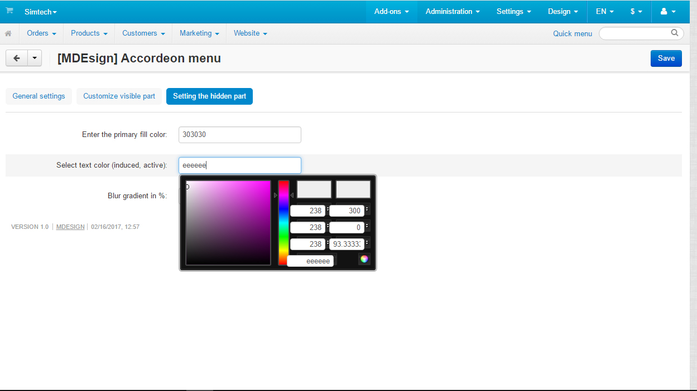Click the color wheel submit icon
Viewport: 697px width, 391px height.
click(x=364, y=259)
